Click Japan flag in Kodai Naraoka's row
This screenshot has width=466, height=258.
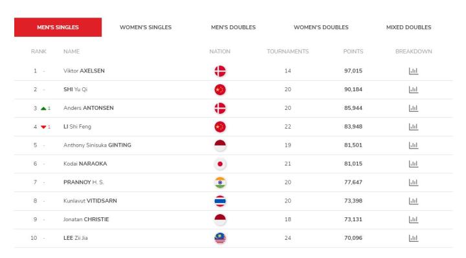(x=220, y=164)
